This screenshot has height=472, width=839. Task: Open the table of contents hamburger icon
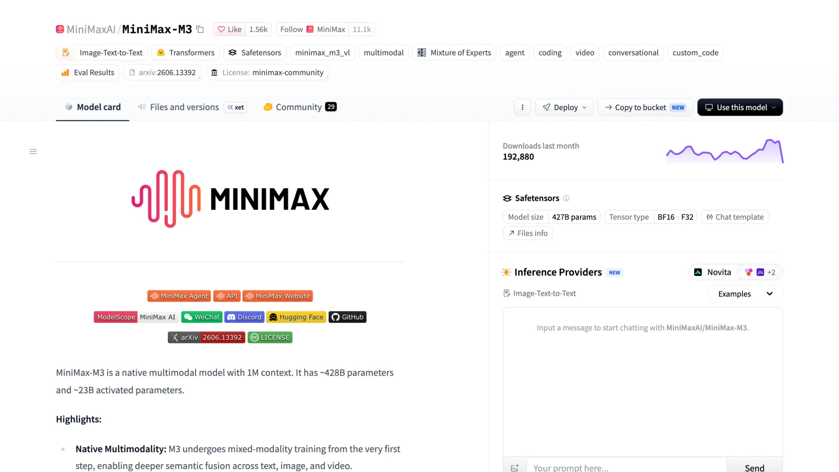(x=33, y=152)
